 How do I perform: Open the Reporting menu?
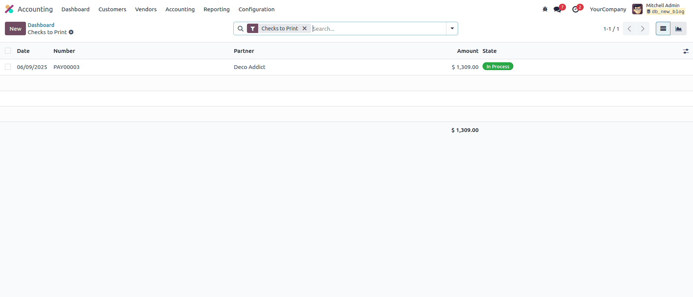point(216,9)
